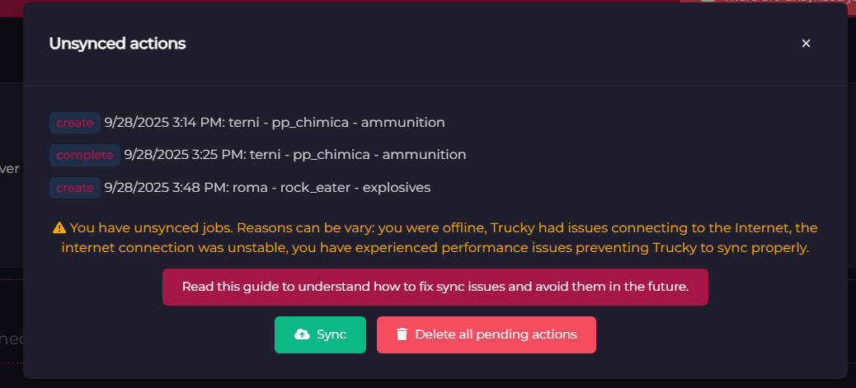
Task: Select the 3:14 PM terni ammunition entry
Action: [x=275, y=123]
